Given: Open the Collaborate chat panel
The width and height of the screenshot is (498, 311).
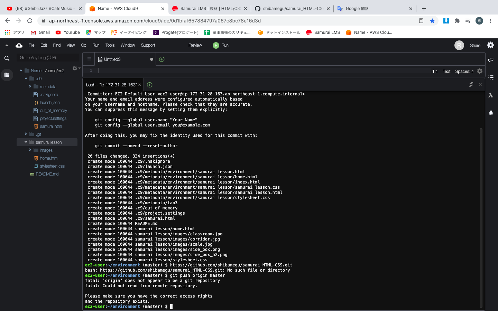Looking at the screenshot, I should tap(491, 59).
